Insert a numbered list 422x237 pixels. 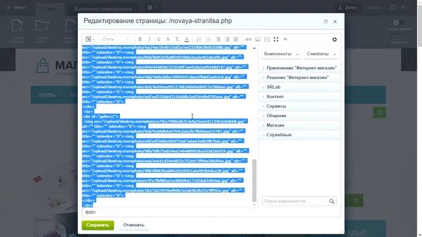(x=199, y=39)
